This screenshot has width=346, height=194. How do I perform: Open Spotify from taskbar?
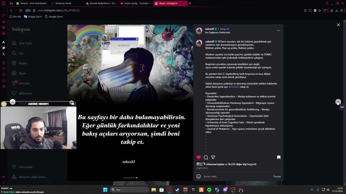209,190
